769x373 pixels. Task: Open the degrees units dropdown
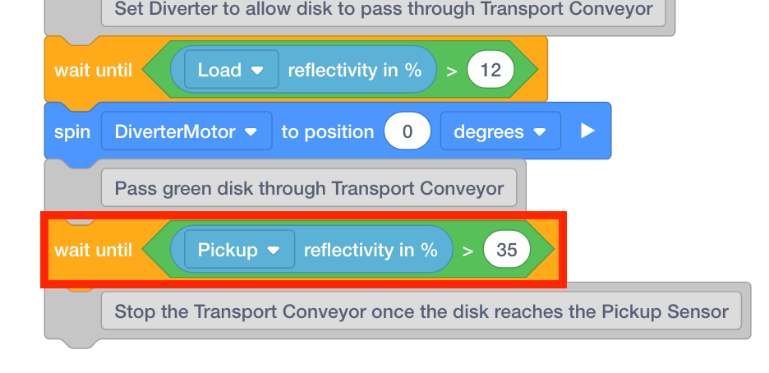pos(500,131)
